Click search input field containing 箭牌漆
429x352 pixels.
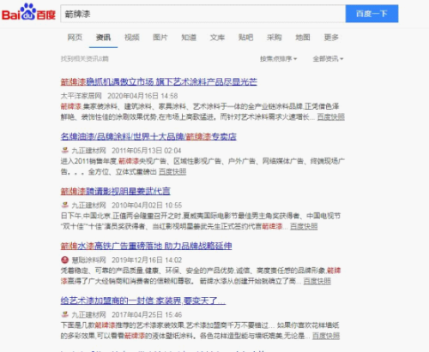tap(203, 14)
